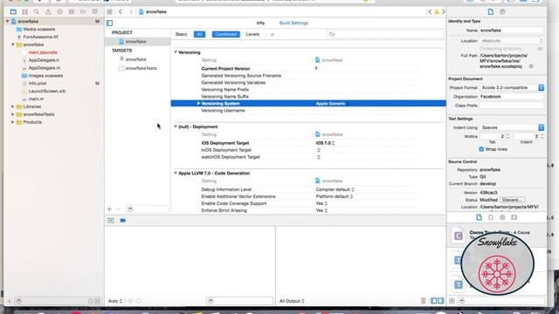Hide the project and targets list sidebar

coord(110,24)
